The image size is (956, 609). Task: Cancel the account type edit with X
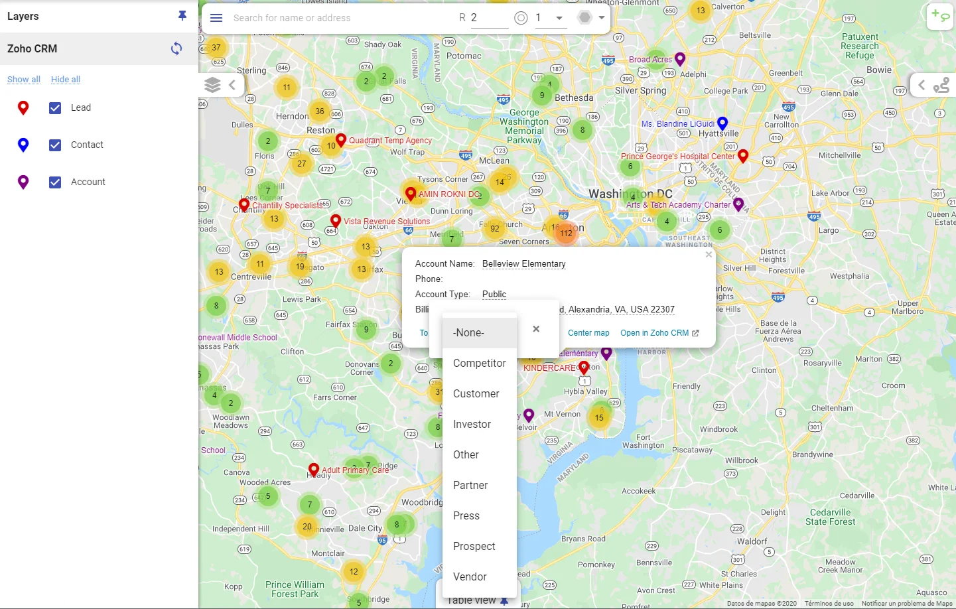tap(536, 329)
